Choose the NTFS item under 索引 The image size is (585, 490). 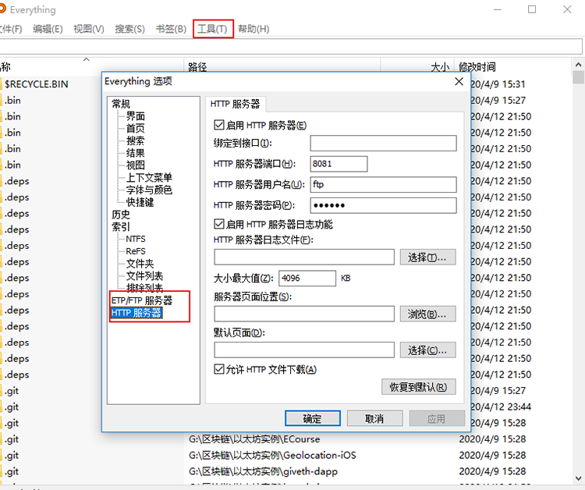coord(136,239)
